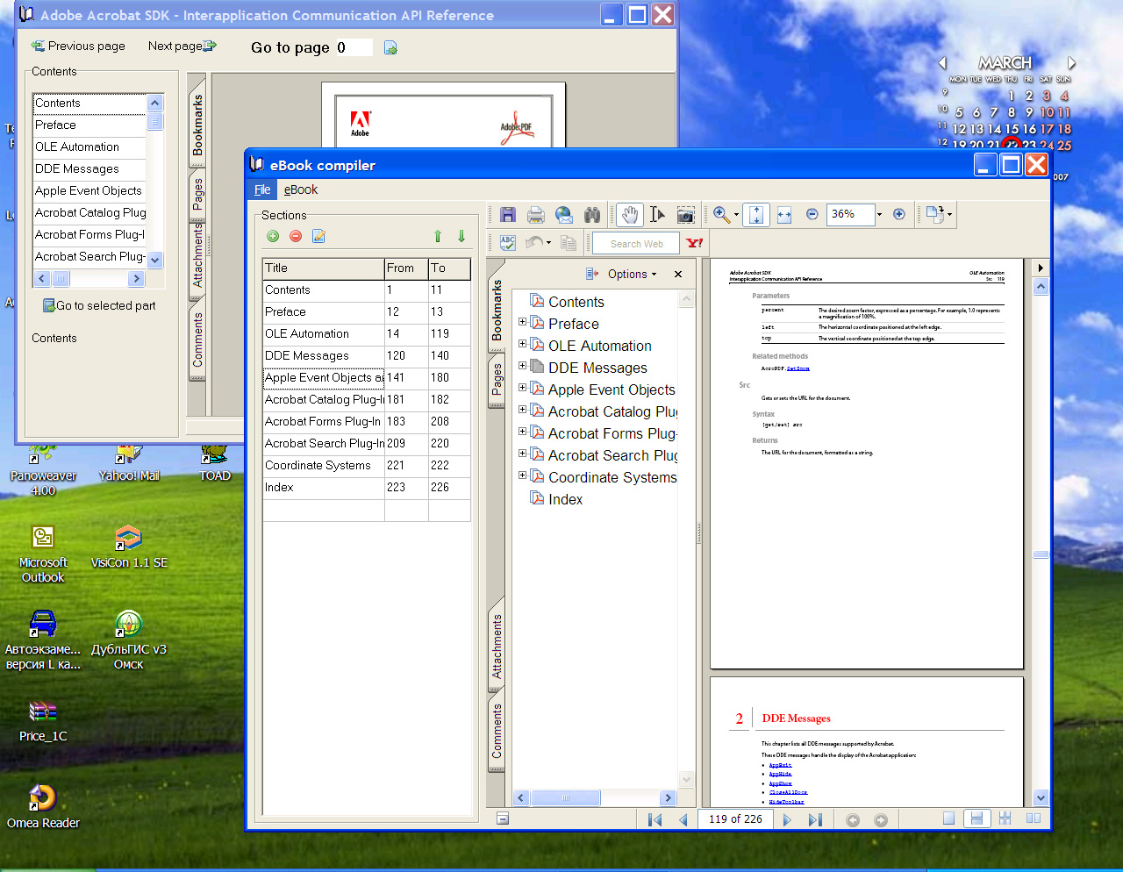Viewport: 1123px width, 872px height.
Task: Click the Search Web input field
Action: (x=637, y=243)
